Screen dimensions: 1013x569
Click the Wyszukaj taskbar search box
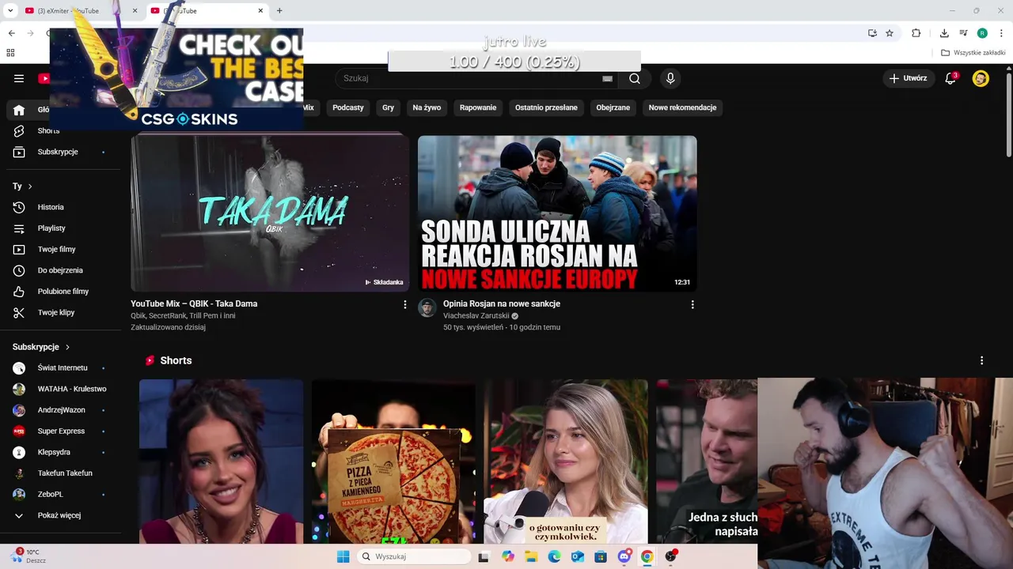pyautogui.click(x=413, y=556)
